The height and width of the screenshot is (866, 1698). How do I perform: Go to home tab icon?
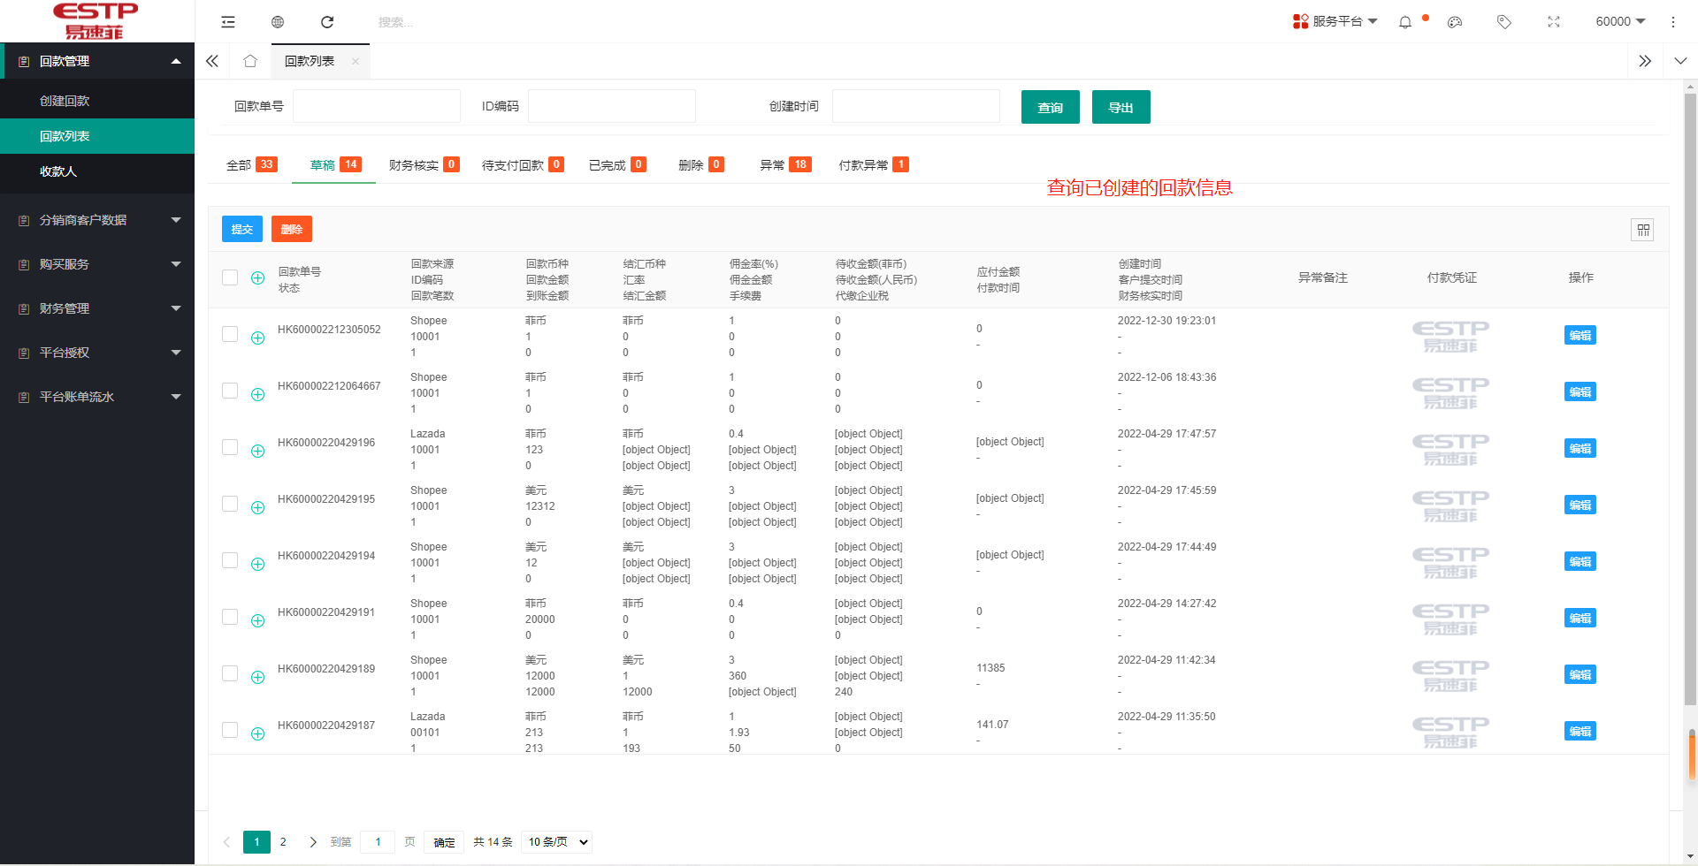250,61
